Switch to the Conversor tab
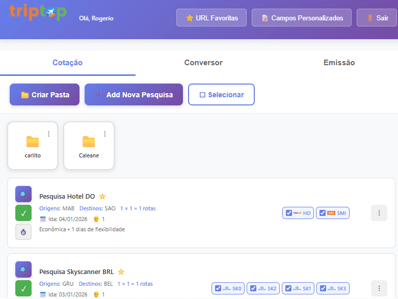This screenshot has width=398, height=299. pos(203,63)
